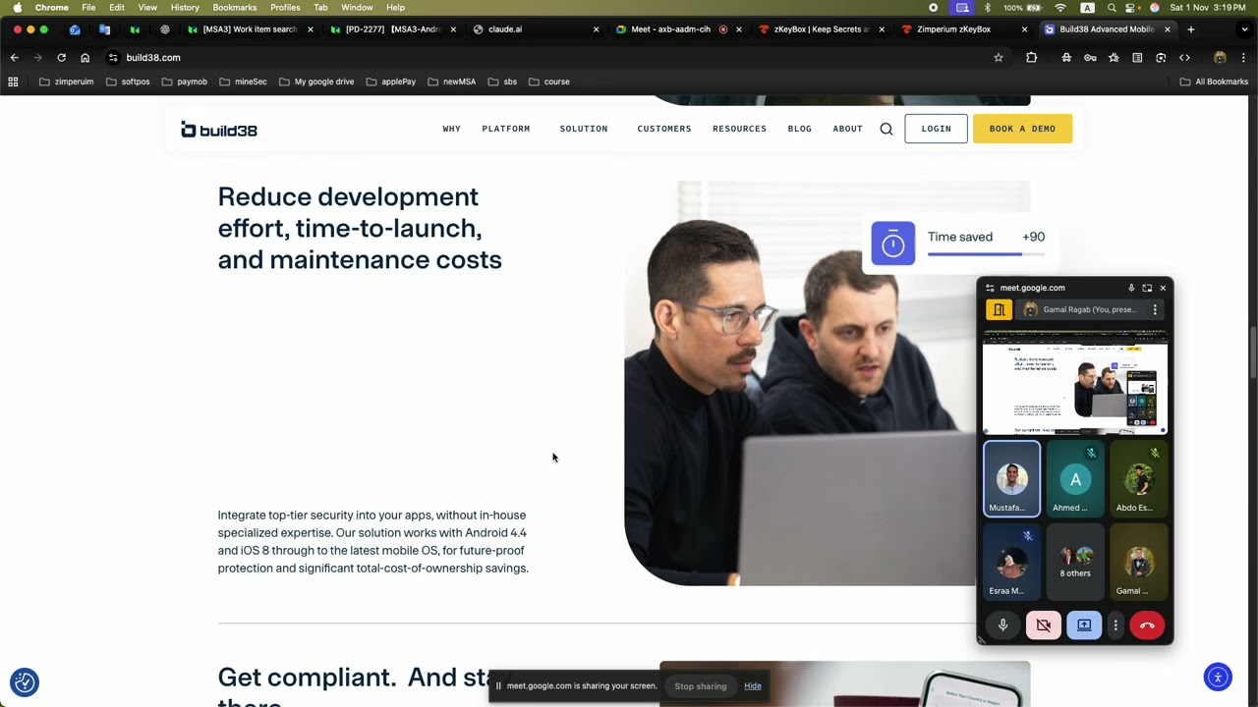Open the macOS date and time
1258x707 pixels.
pyautogui.click(x=1208, y=7)
